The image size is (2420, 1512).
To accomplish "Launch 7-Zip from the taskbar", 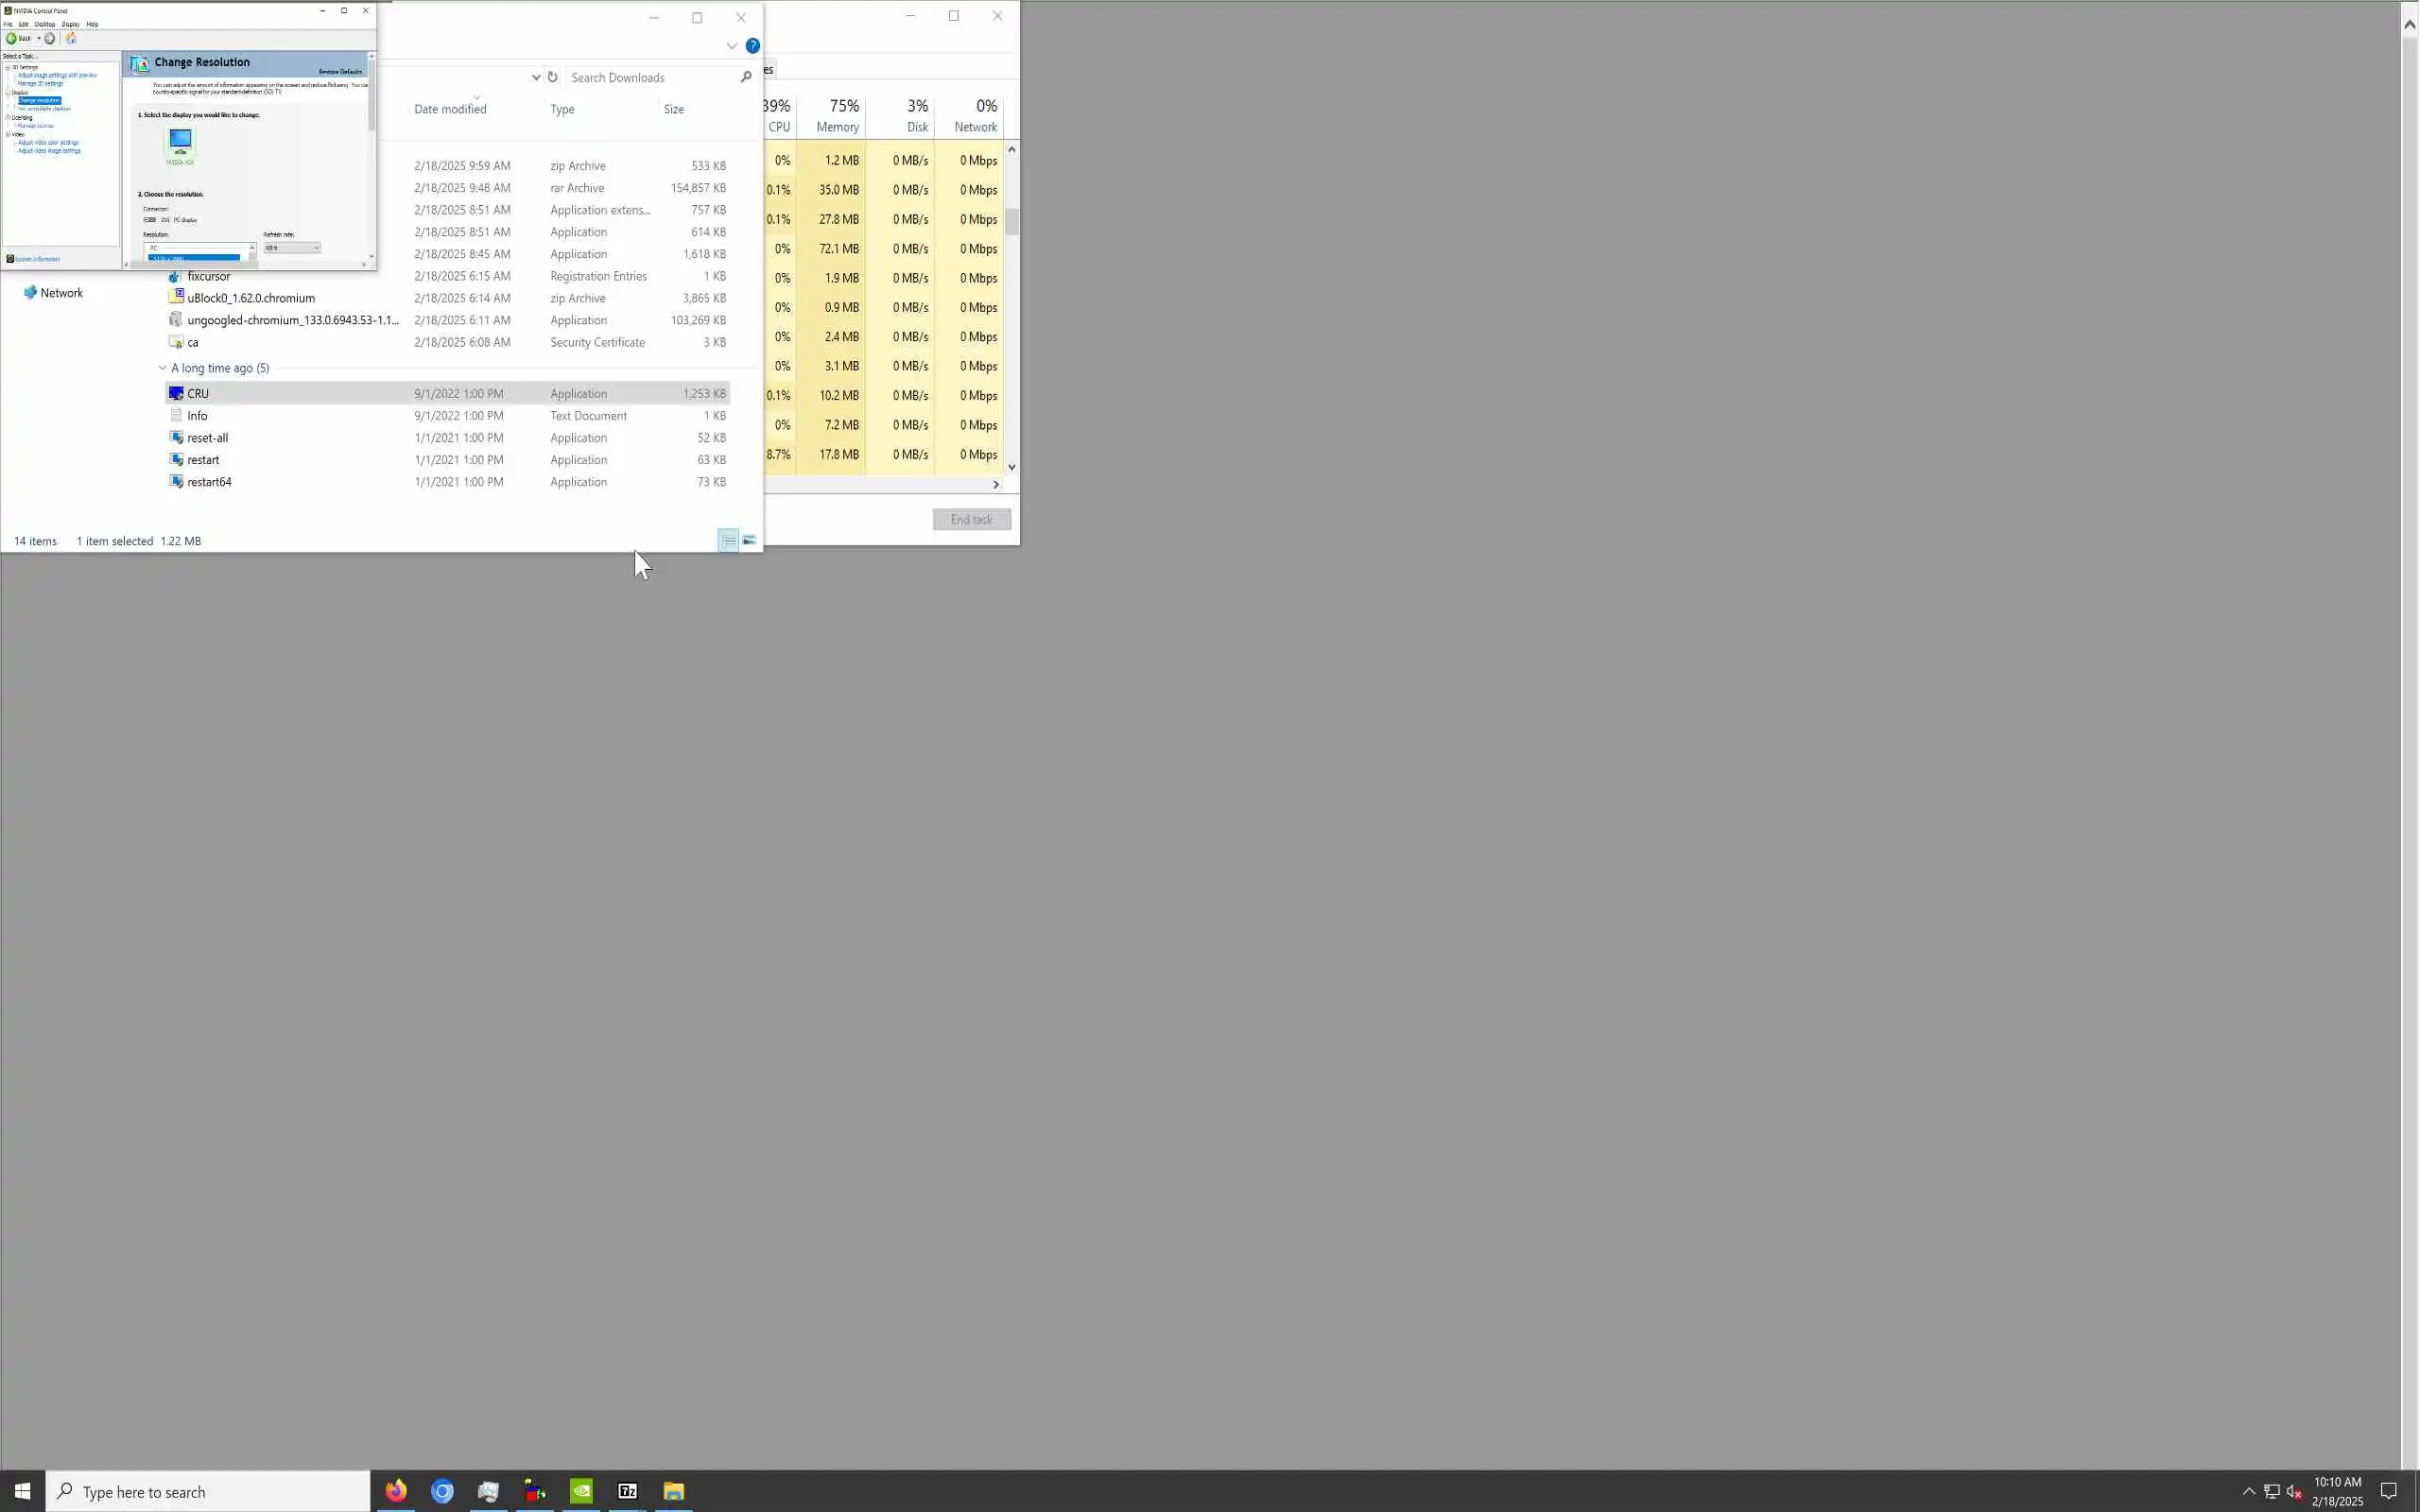I will click(628, 1491).
